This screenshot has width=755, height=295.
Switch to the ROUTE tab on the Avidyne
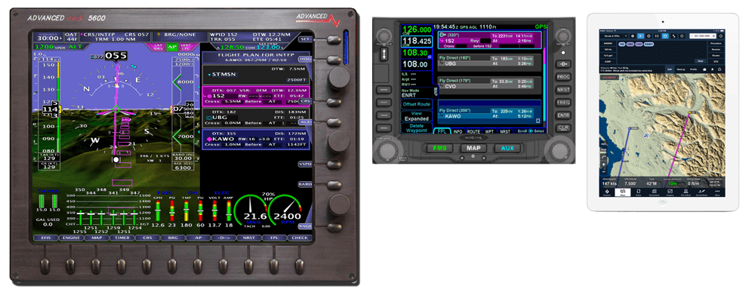click(473, 131)
